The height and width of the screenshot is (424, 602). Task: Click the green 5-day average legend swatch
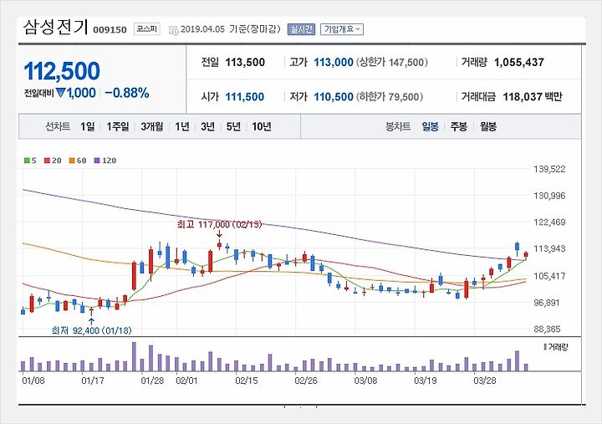click(x=27, y=161)
